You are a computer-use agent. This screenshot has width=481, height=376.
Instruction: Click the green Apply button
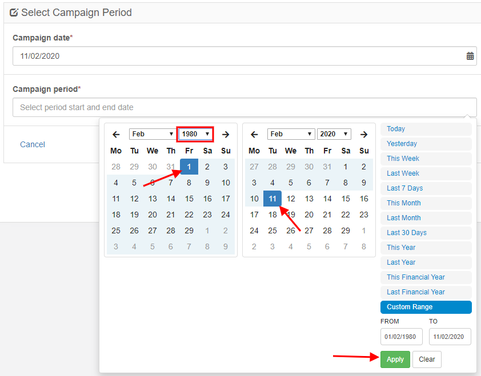click(395, 359)
